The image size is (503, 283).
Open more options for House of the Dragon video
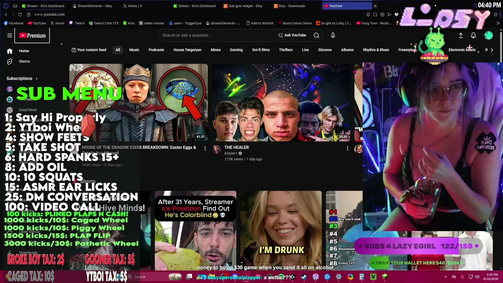[205, 148]
